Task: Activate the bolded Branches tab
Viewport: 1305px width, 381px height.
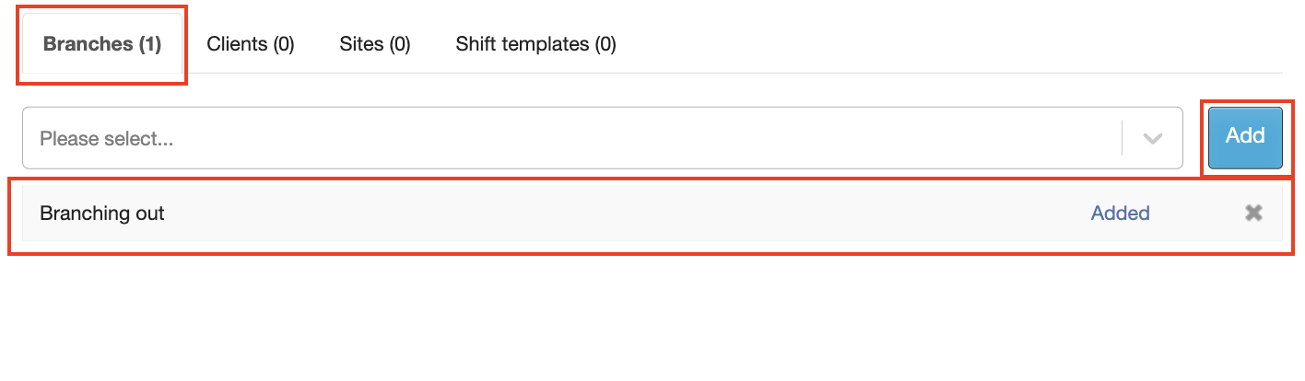Action: tap(102, 44)
